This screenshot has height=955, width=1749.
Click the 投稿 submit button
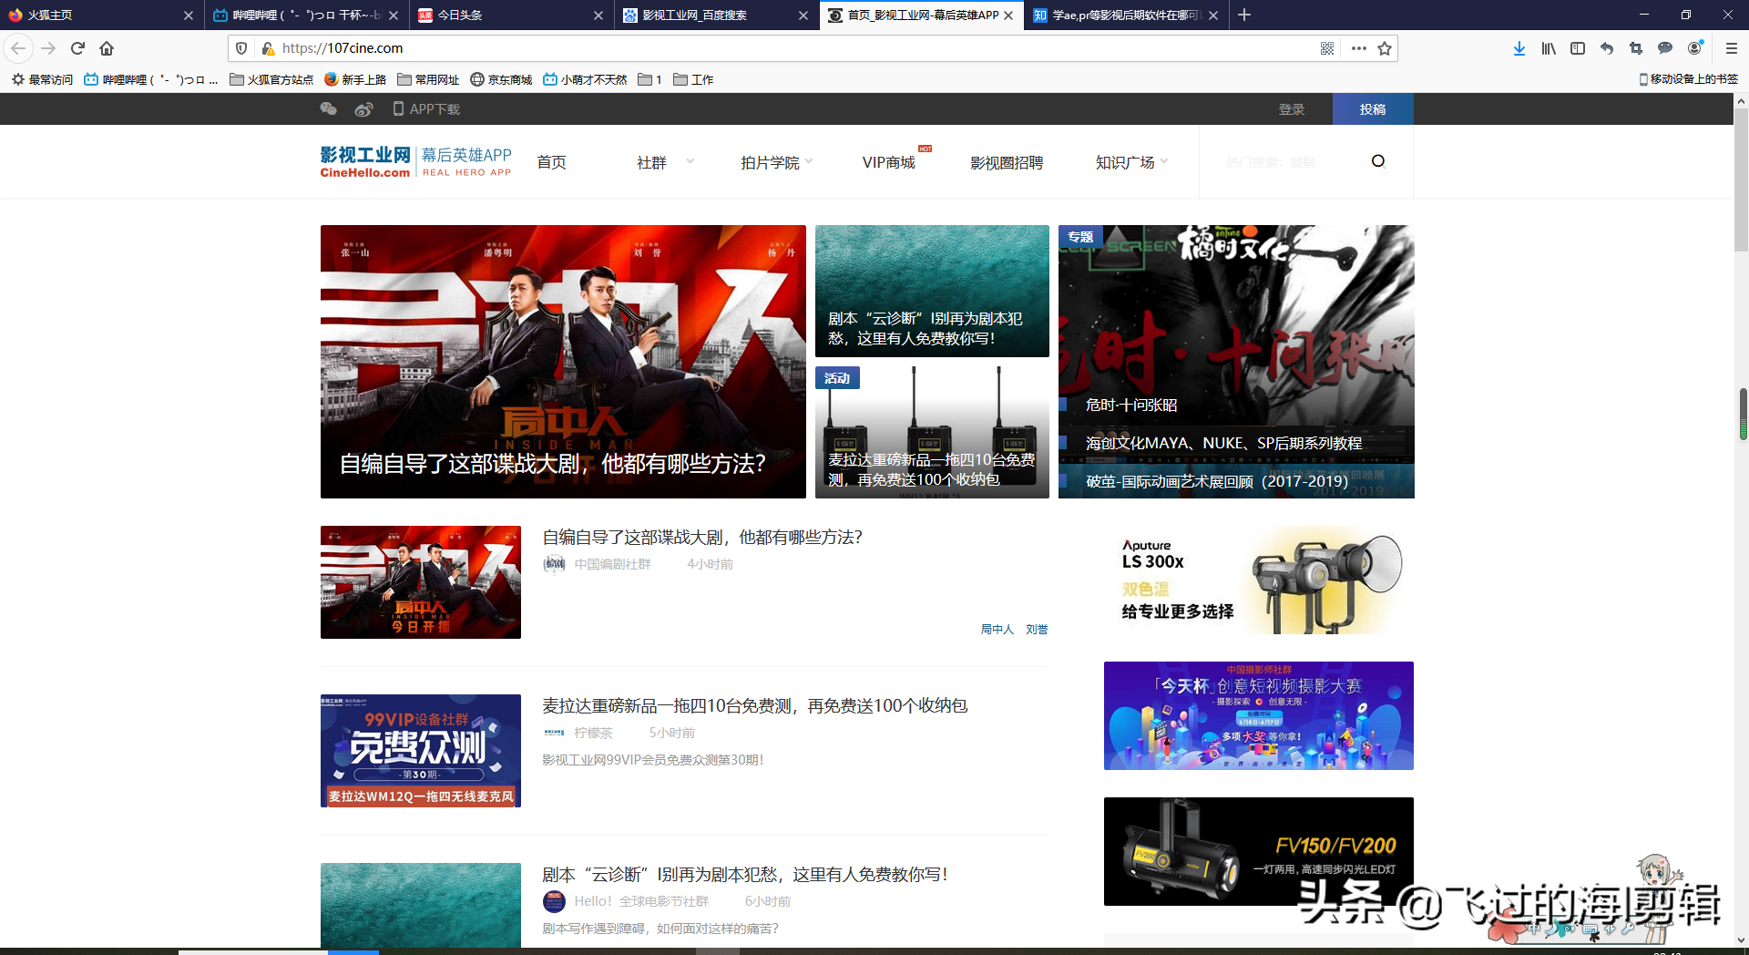(x=1373, y=108)
